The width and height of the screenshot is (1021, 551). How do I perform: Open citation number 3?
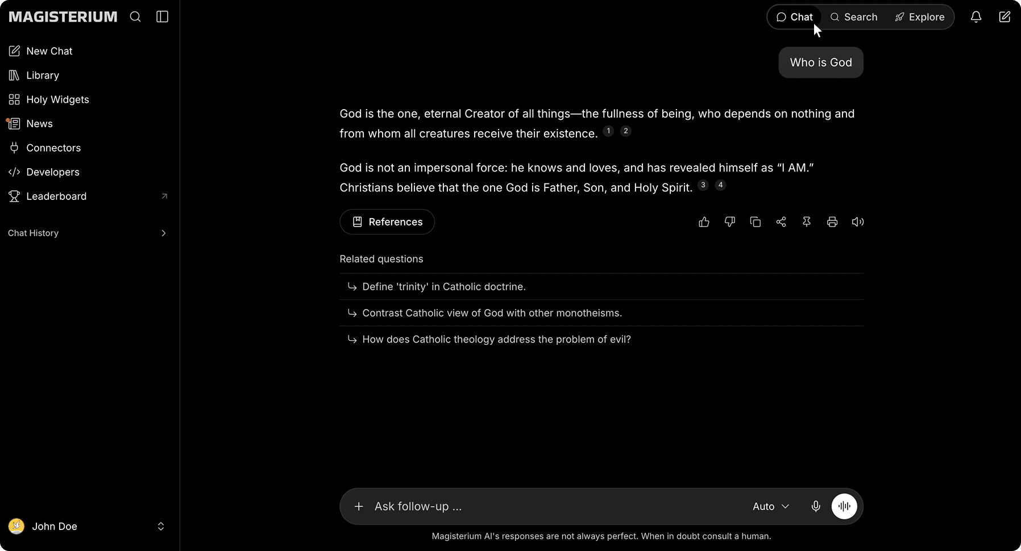coord(703,185)
